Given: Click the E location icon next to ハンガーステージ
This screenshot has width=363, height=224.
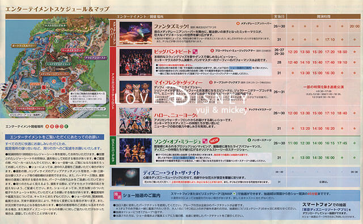Looking at the screenshot, I should [x=249, y=140].
